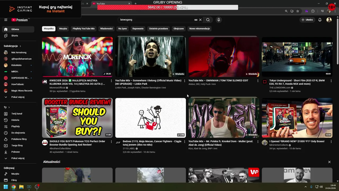339x191 pixels.
Task: Click the Utwórz create button
Action: [307, 20]
